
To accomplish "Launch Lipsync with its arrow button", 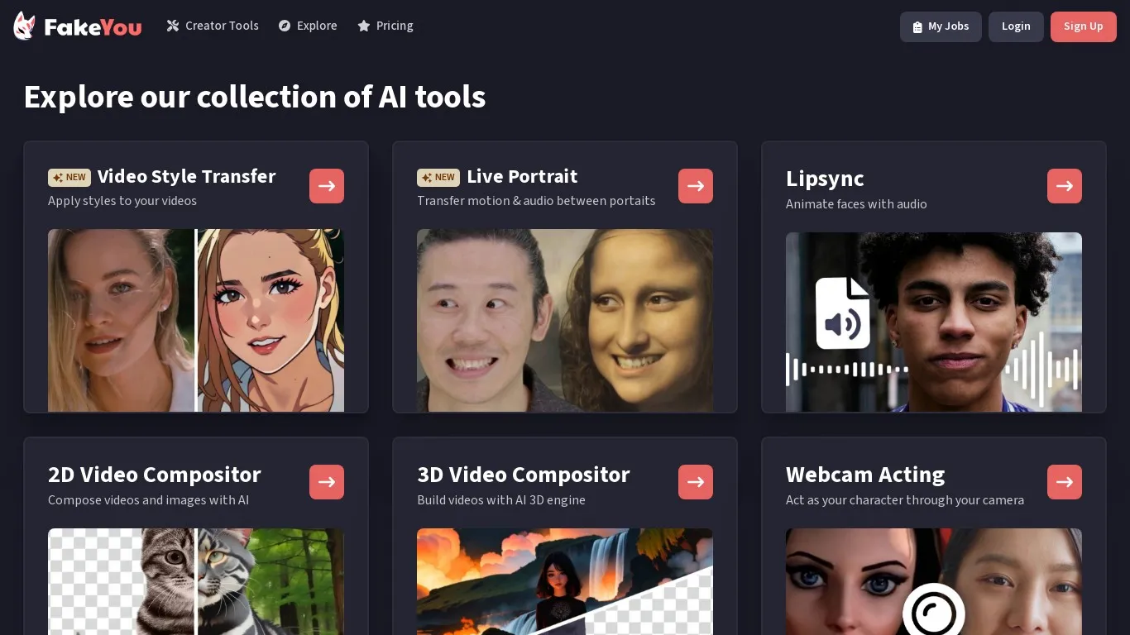I will (1065, 185).
